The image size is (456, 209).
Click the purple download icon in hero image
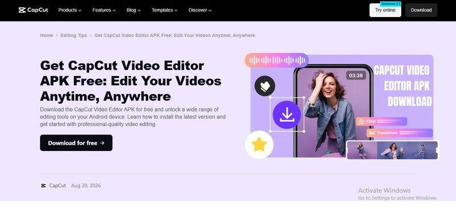287,115
